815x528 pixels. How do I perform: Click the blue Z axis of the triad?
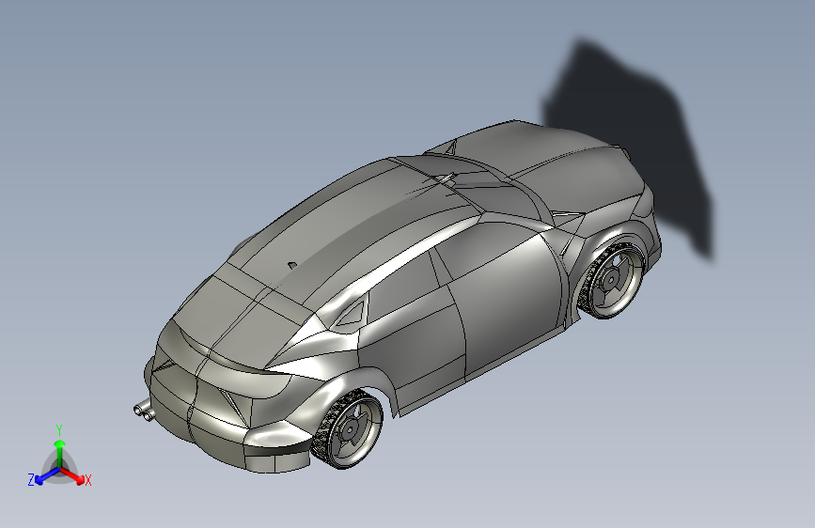point(47,476)
